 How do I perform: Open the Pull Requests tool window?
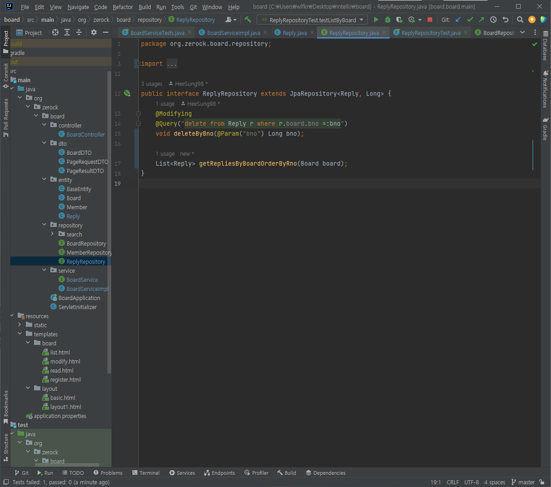[x=6, y=118]
